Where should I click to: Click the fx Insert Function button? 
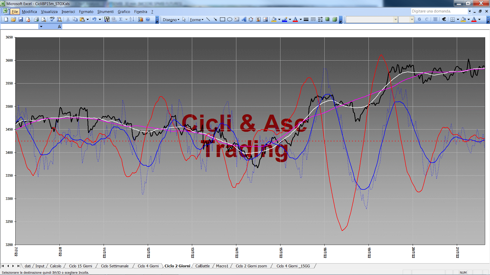pos(59,26)
